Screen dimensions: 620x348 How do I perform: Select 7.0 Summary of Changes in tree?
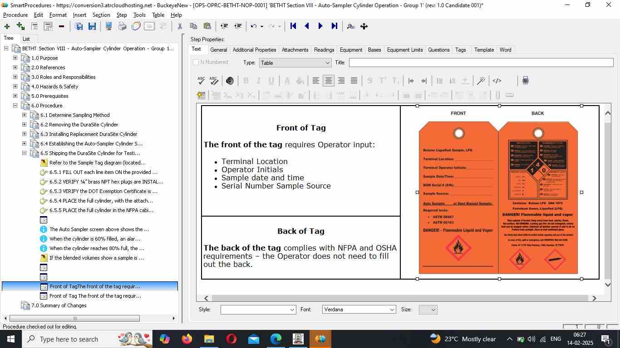[59, 305]
